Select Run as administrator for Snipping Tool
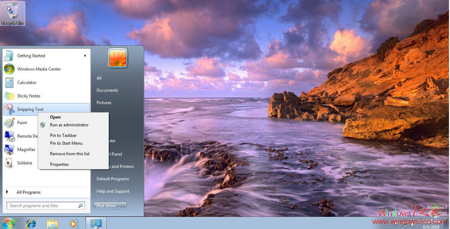The width and height of the screenshot is (450, 229). coord(69,125)
